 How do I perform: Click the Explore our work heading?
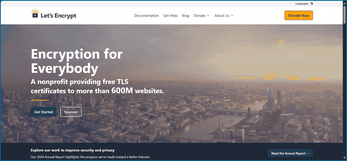tap(73, 150)
